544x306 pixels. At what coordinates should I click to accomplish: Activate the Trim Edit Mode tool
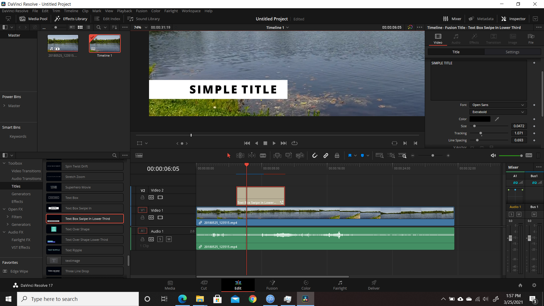coord(240,156)
